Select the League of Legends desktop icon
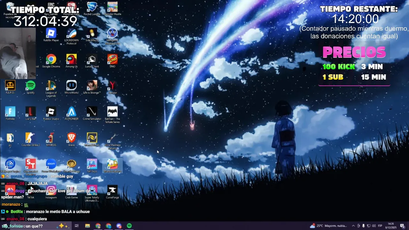The height and width of the screenshot is (230, 409). [51, 88]
